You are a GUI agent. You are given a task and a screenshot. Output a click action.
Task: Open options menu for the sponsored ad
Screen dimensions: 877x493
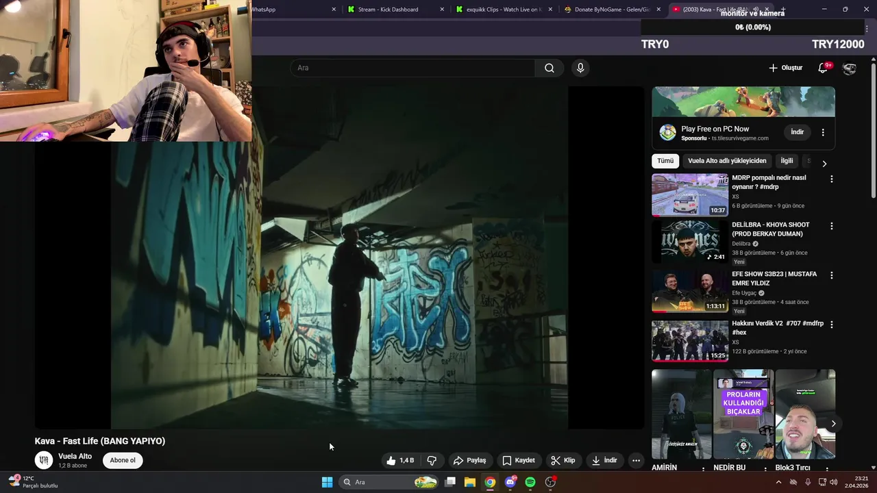coord(823,132)
